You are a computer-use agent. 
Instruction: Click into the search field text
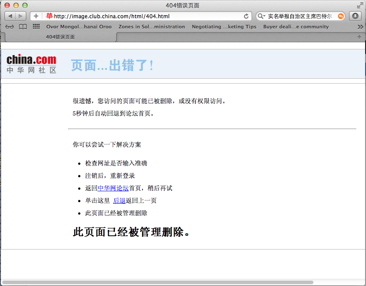(x=300, y=16)
